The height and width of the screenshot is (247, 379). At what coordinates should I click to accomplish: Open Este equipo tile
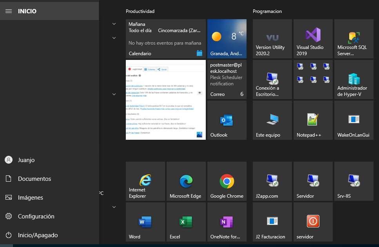click(272, 120)
